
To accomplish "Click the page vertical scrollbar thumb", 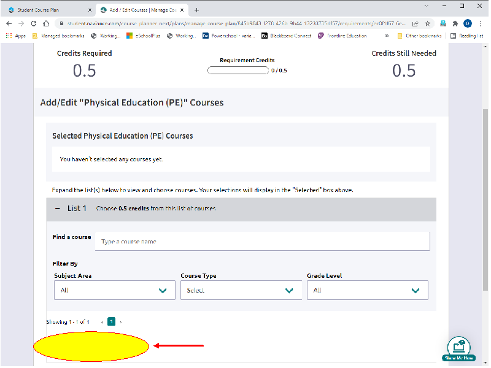I will pos(485,201).
